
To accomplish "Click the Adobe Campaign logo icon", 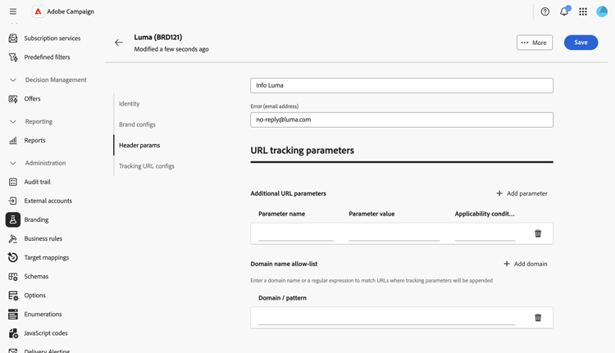I will pos(38,11).
